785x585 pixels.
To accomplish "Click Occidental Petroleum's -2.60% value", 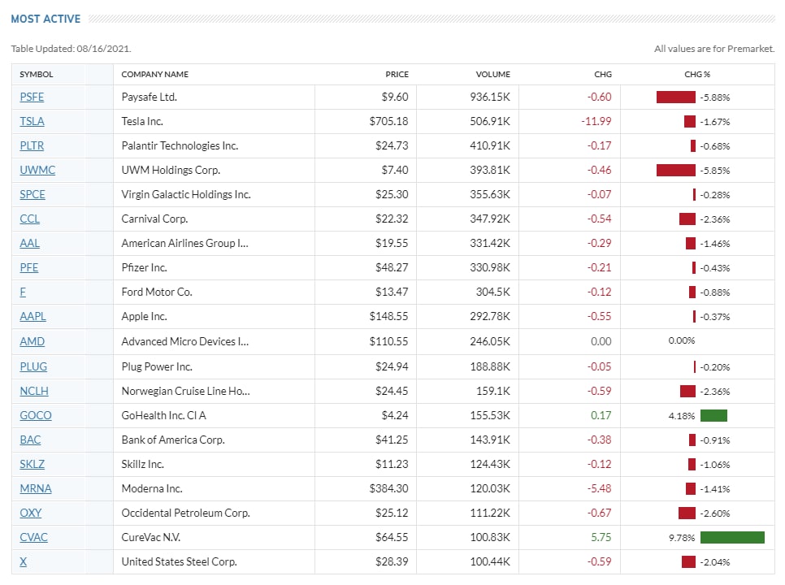I will coord(715,513).
